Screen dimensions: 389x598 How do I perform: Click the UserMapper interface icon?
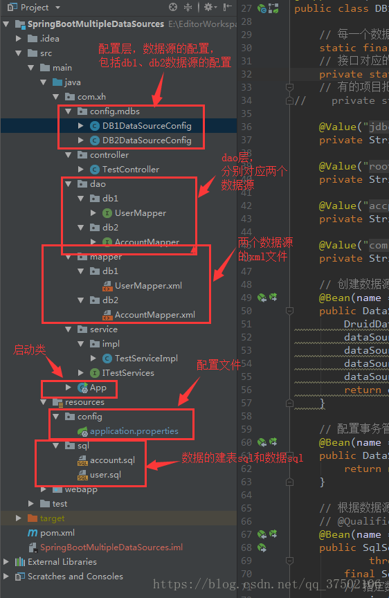107,213
